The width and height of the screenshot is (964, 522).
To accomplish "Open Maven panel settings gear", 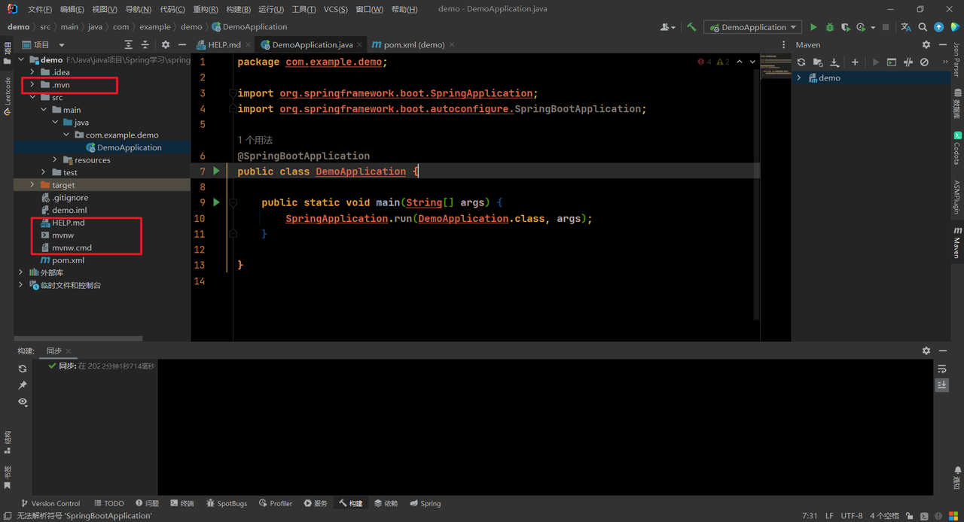I will pyautogui.click(x=926, y=45).
